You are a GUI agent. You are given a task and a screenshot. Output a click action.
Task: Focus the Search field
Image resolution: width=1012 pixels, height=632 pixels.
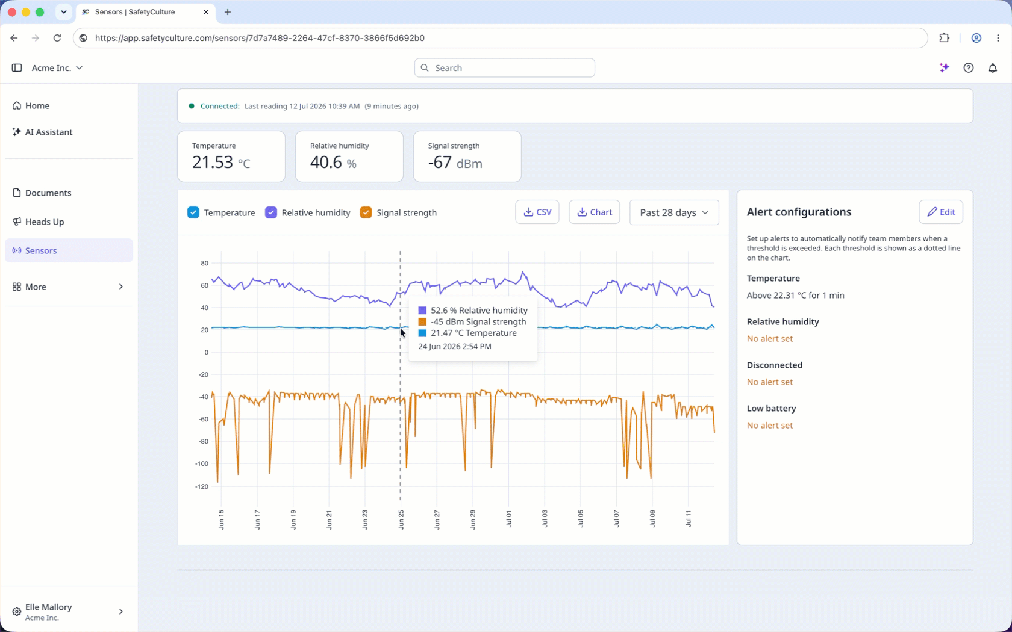tap(505, 68)
